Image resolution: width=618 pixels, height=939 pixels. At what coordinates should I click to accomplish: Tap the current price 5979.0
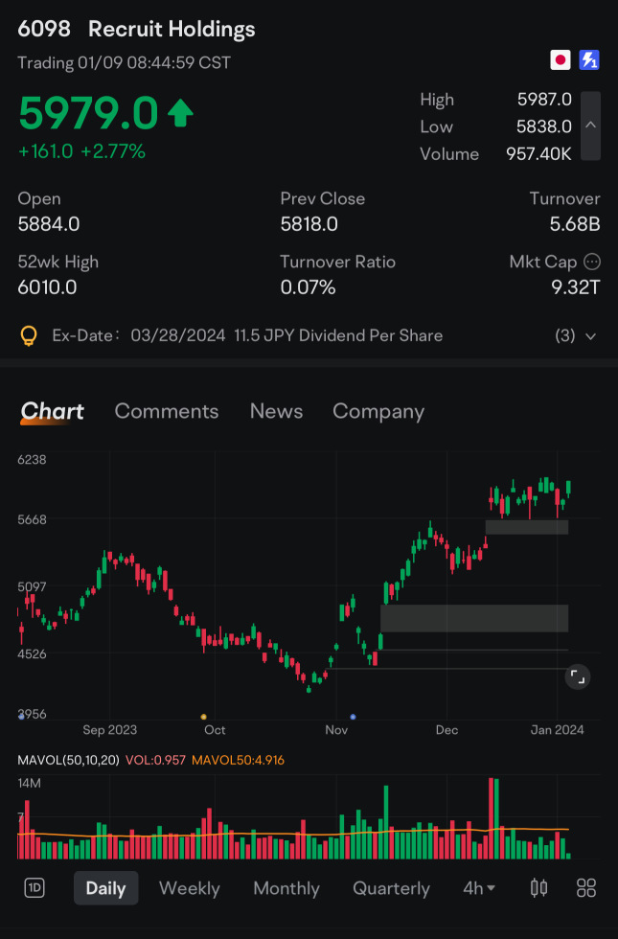[x=88, y=113]
